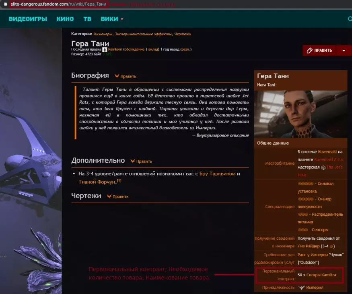Open the Бру Тарквином link
Image resolution: width=352 pixels, height=294 pixels.
(217, 174)
